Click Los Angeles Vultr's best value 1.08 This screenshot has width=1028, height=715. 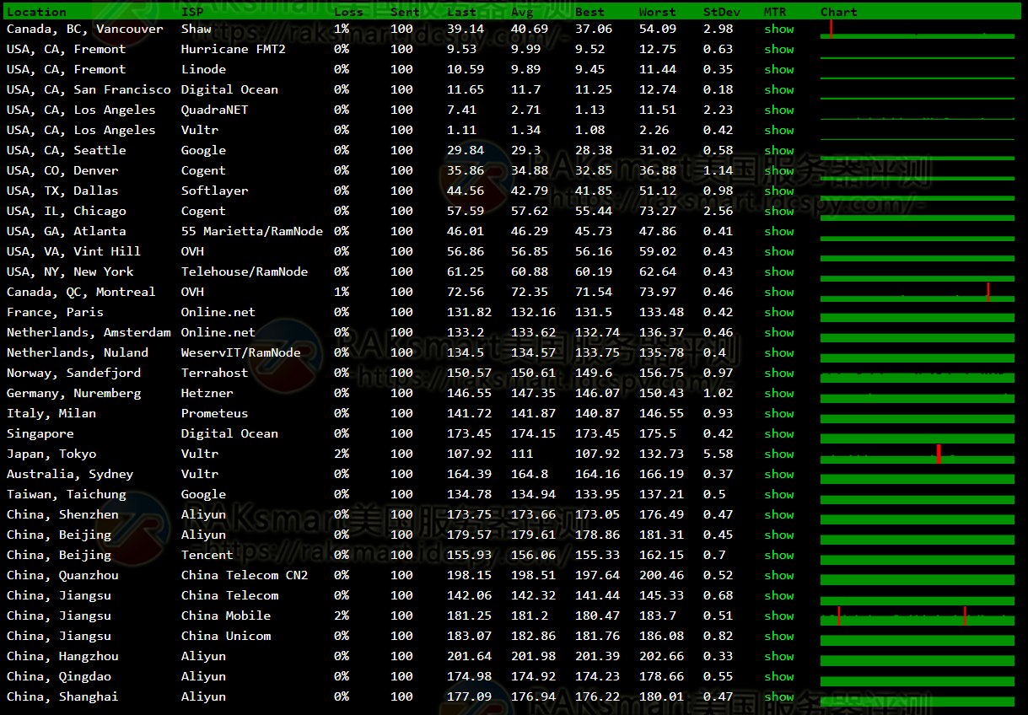click(589, 130)
